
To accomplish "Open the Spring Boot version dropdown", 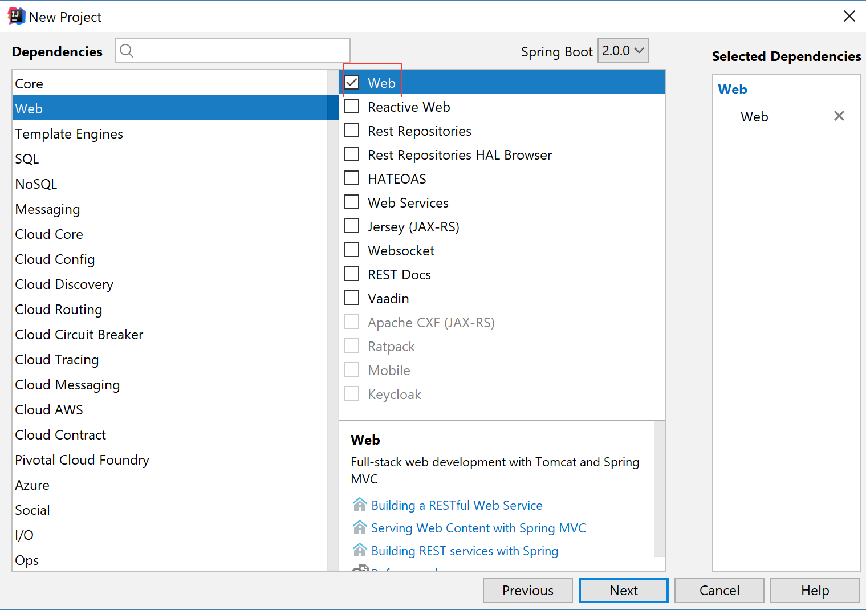I will point(623,51).
